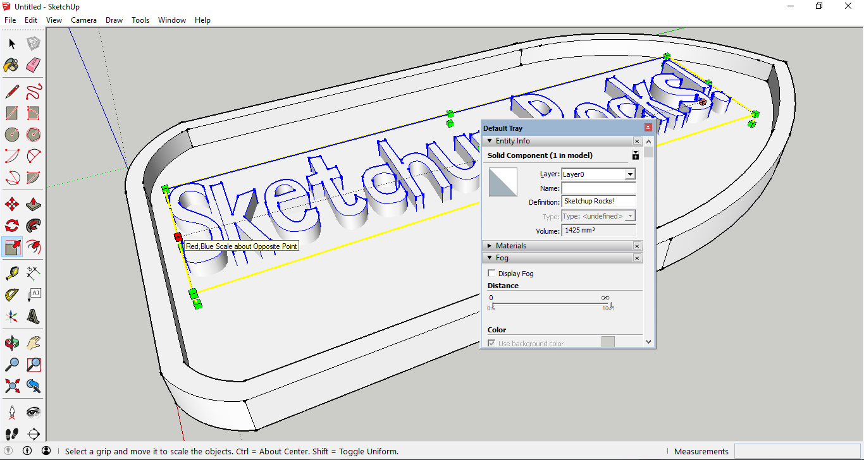Viewport: 864px width, 460px height.
Task: Select the 3D Text tool
Action: point(34,317)
